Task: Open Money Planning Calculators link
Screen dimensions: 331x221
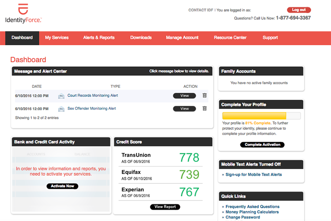Action: tap(252, 212)
